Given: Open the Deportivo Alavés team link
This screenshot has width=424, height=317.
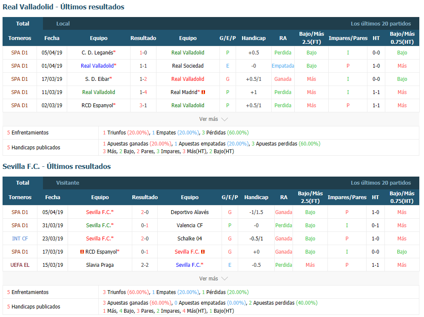Looking at the screenshot, I should [x=190, y=212].
